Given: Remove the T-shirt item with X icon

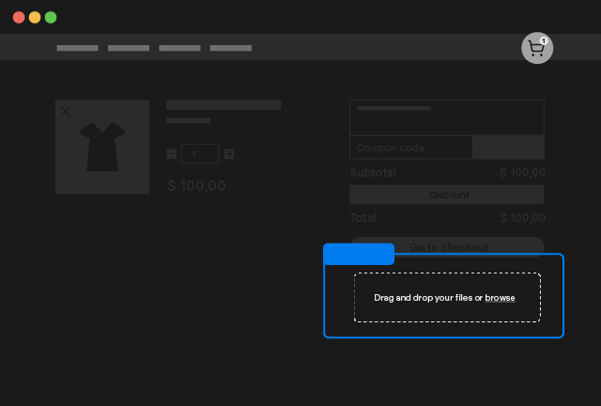Looking at the screenshot, I should [66, 112].
